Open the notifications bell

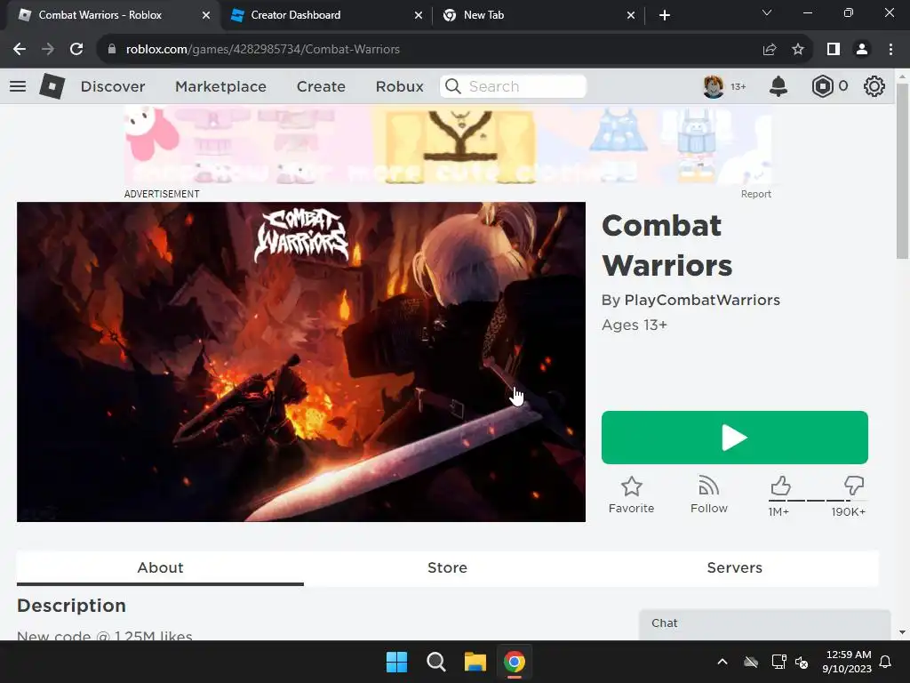(778, 86)
